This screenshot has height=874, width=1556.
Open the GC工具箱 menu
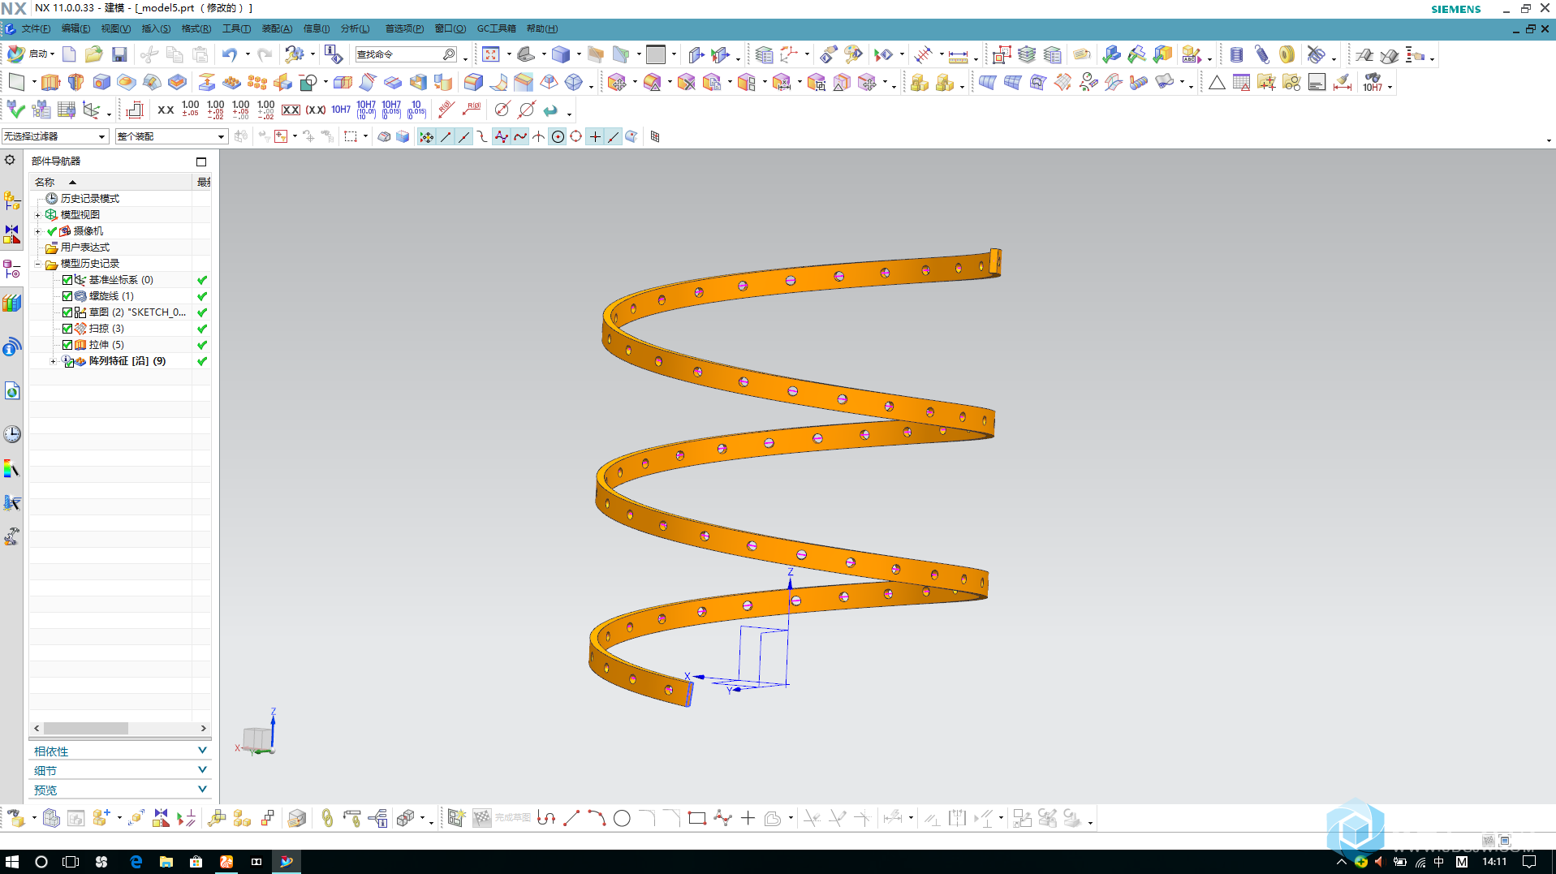pos(496,28)
